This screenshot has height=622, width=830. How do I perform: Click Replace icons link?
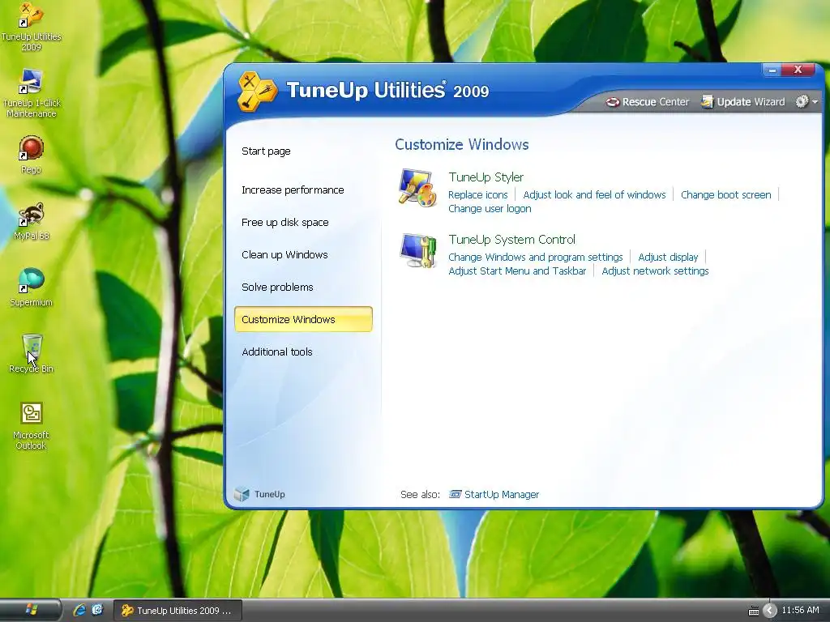[x=478, y=194]
